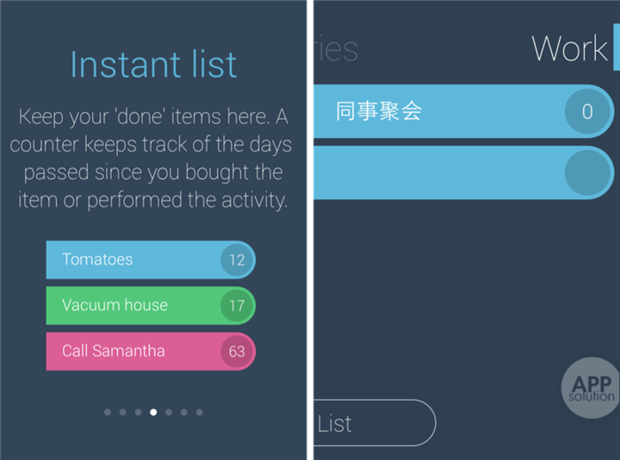620x460 pixels.
Task: Go to the second onboarding page dot
Action: pos(123,413)
